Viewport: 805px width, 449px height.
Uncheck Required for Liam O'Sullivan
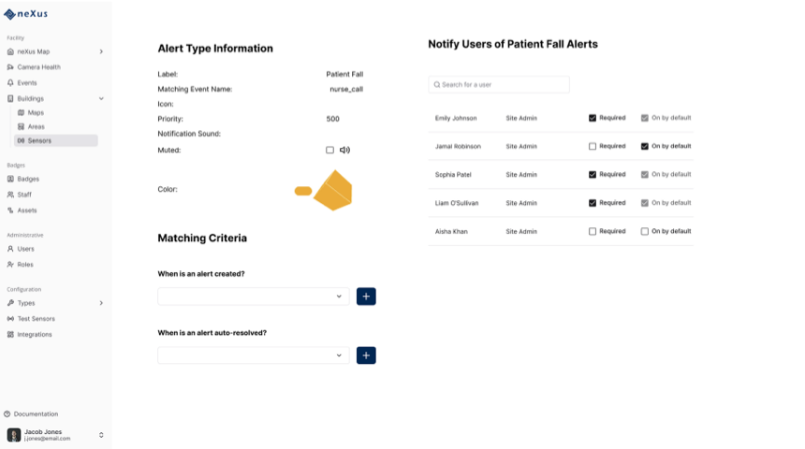[593, 203]
